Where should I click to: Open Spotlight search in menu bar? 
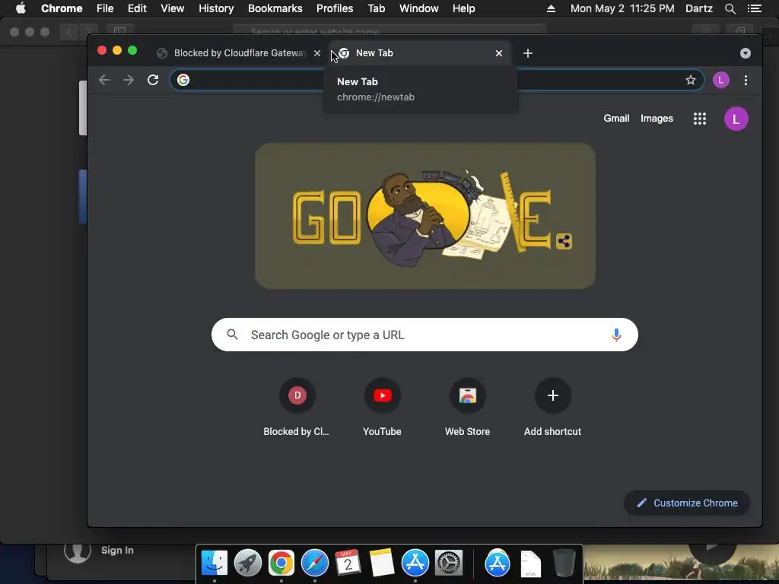coord(730,8)
